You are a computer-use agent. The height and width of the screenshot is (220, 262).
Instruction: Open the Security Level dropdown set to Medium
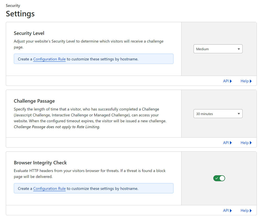(x=218, y=49)
